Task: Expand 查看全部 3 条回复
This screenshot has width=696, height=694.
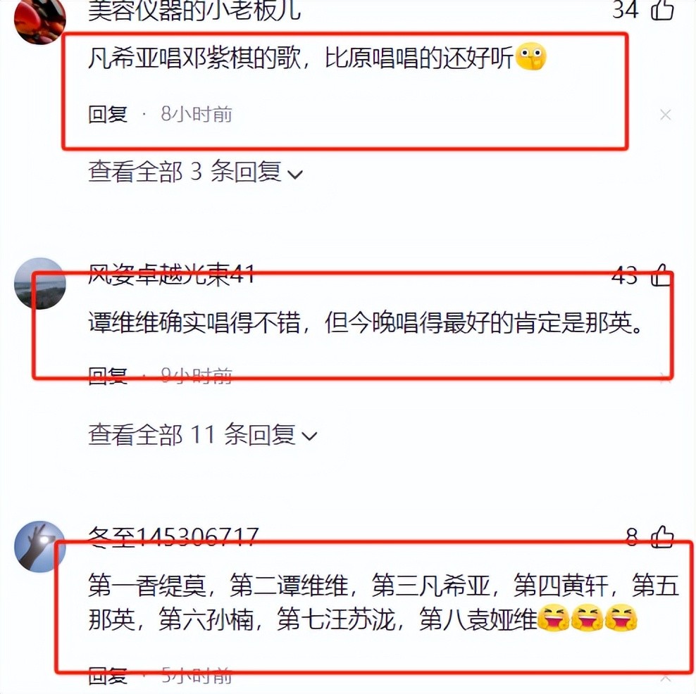Action: pyautogui.click(x=195, y=172)
